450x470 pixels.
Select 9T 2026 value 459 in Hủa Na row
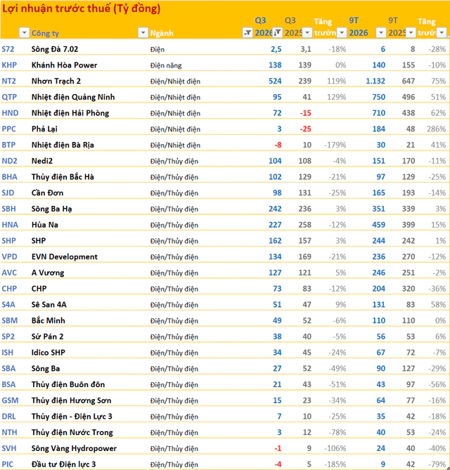click(378, 225)
